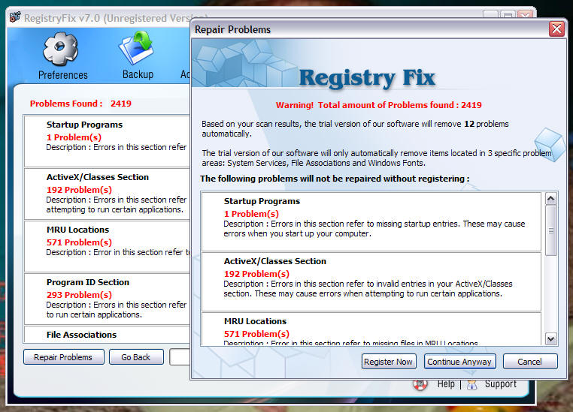
Task: Close the Repair Problems dialog
Action: coord(556,29)
